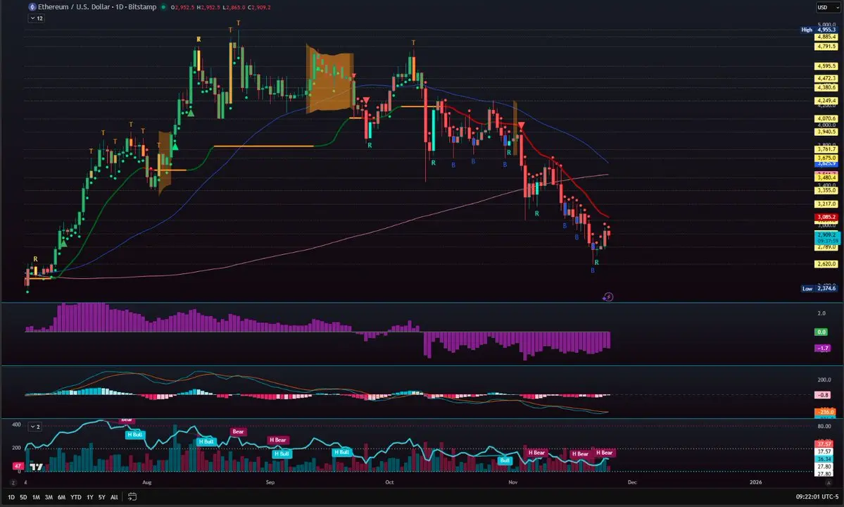Select the 1Y time range
This screenshot has width=844, height=507.
(x=90, y=497)
